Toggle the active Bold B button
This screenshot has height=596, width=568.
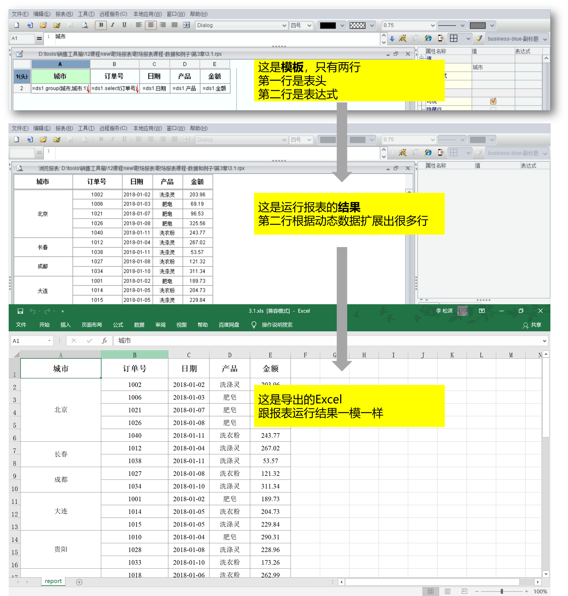(x=101, y=25)
